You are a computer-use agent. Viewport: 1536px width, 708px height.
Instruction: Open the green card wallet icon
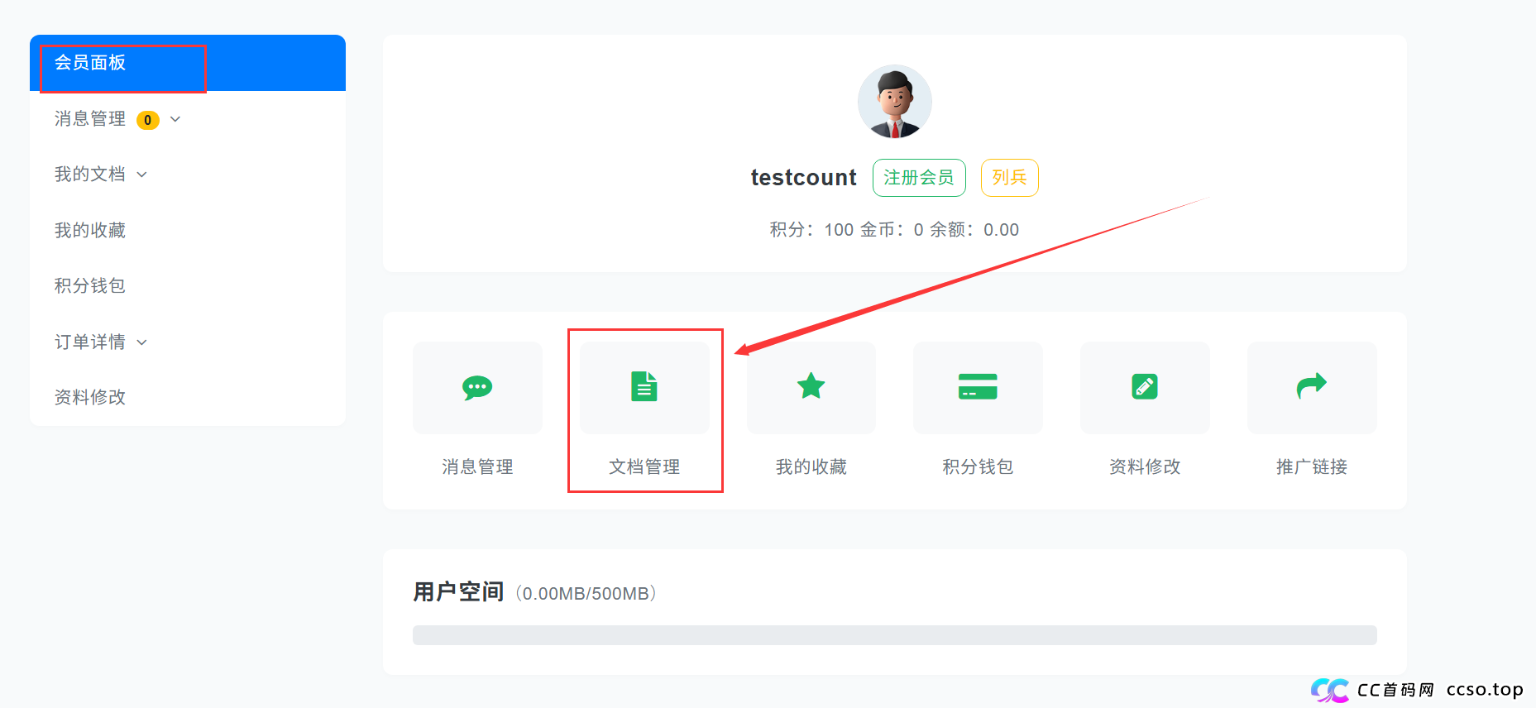click(978, 386)
